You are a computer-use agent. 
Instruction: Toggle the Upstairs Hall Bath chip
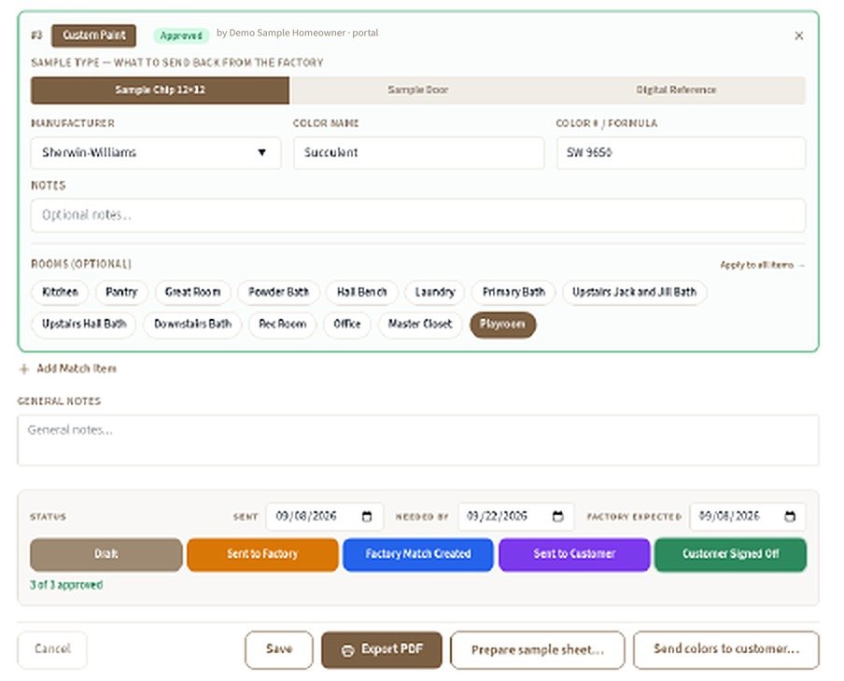(x=84, y=325)
